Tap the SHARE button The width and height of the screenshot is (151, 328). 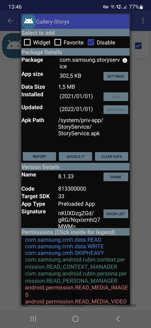(x=116, y=177)
